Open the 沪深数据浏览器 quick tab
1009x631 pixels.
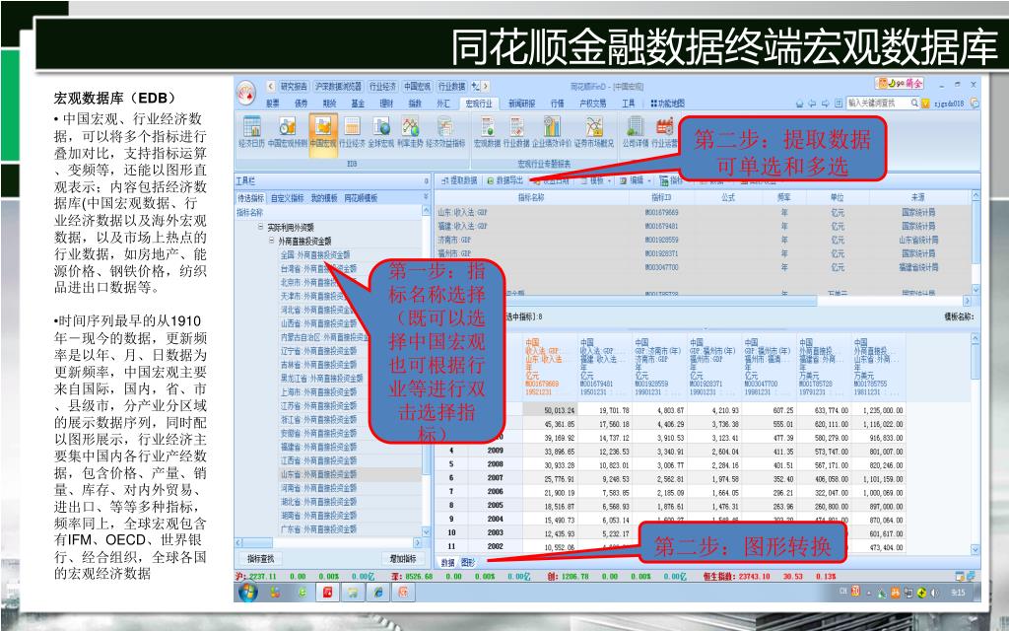click(339, 86)
